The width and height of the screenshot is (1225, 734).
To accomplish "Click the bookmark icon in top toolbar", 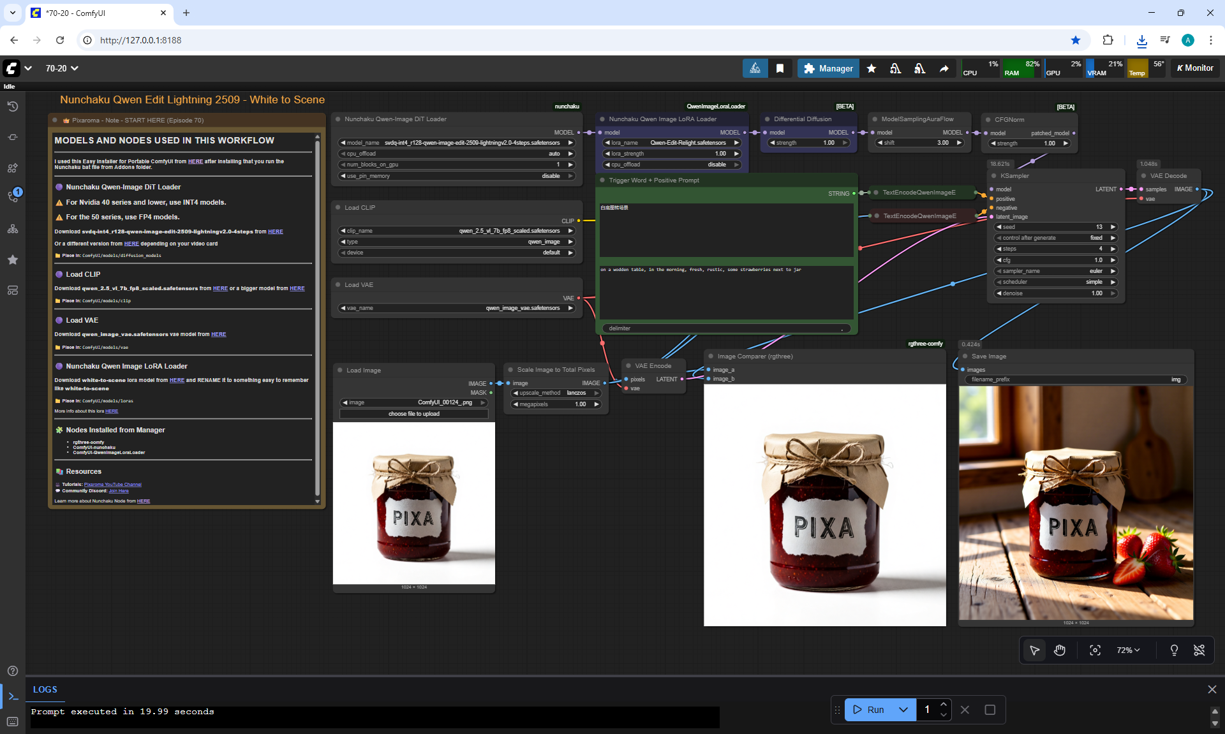I will [x=780, y=68].
